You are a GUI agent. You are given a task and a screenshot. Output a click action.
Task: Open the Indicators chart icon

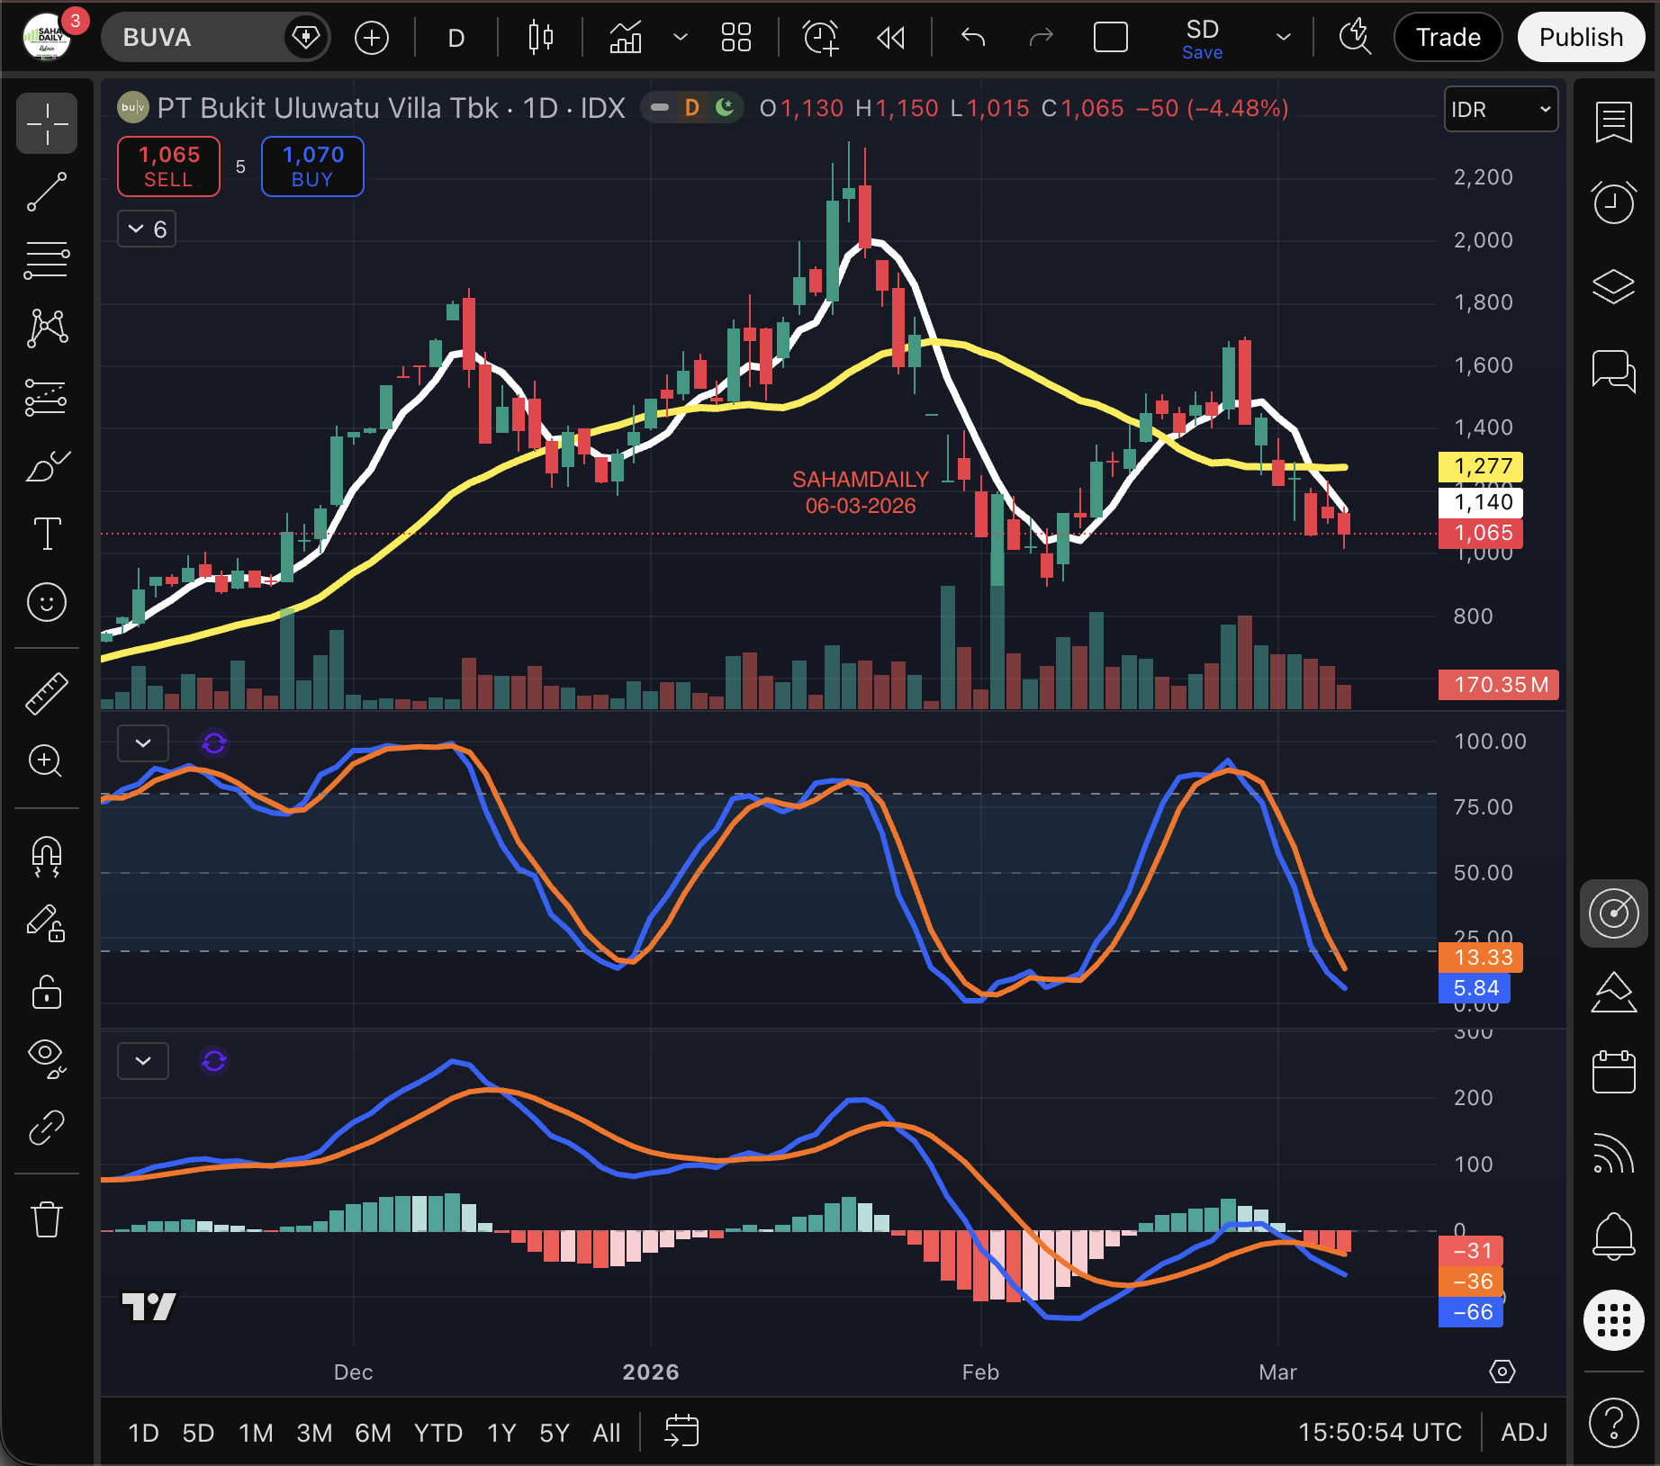pyautogui.click(x=626, y=38)
